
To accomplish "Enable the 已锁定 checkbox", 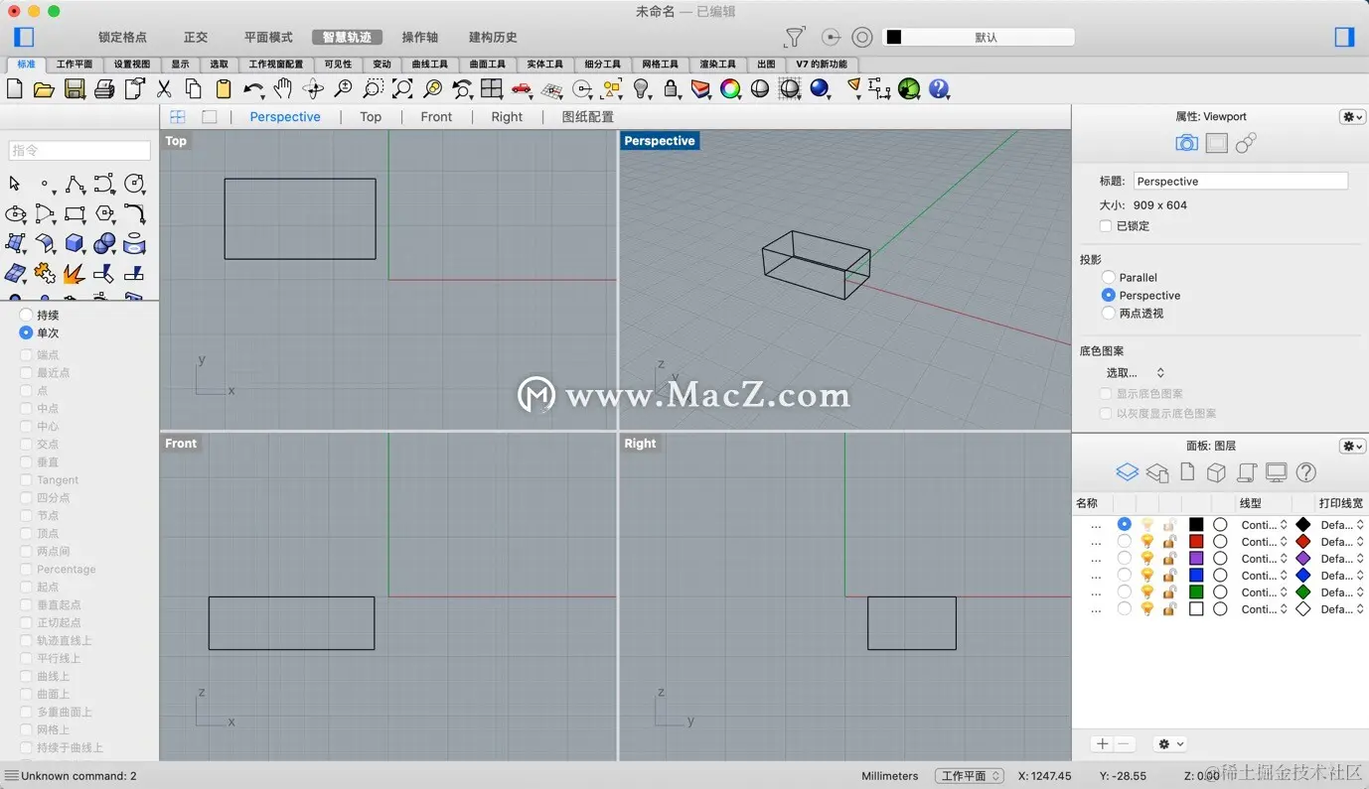I will point(1106,225).
